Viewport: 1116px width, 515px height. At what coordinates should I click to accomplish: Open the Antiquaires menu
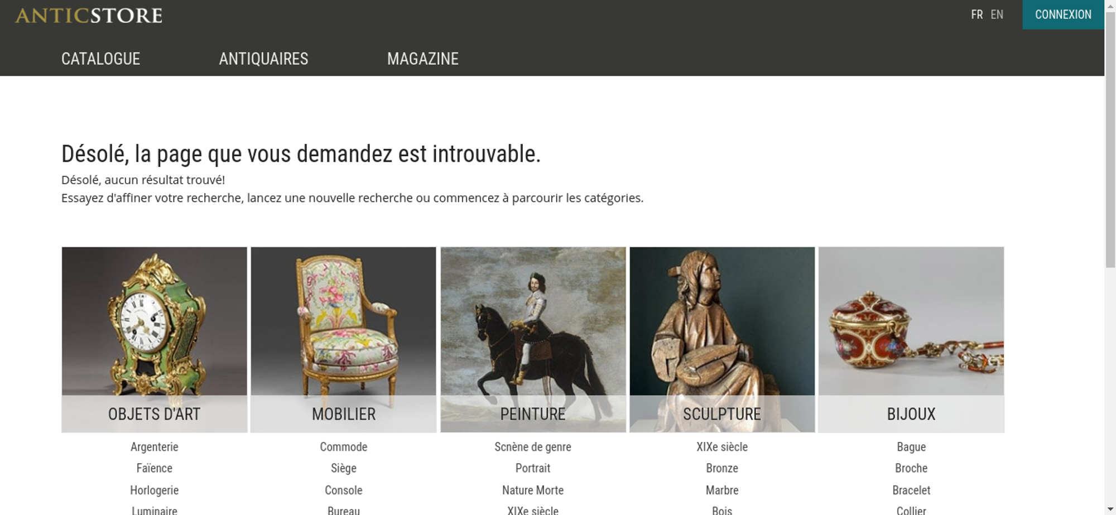click(263, 59)
